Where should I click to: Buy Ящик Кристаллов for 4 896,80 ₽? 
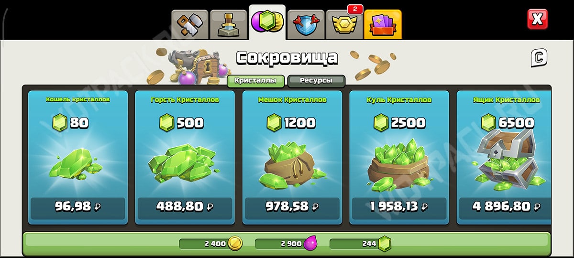505,206
